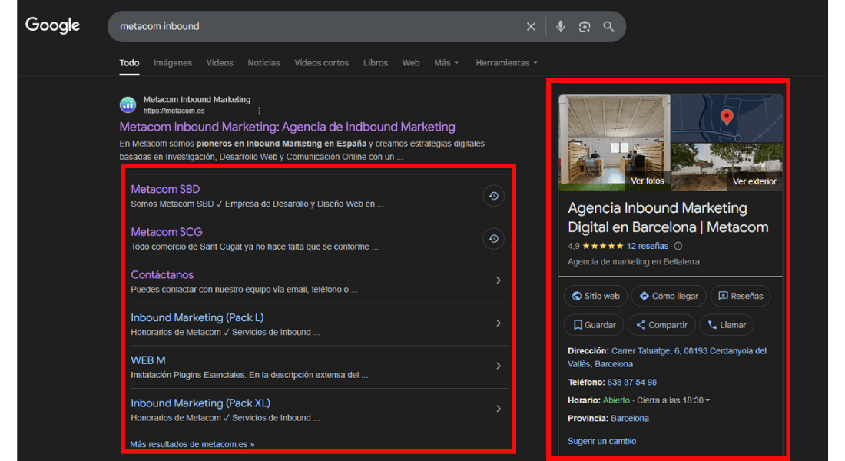Screen dimensions: 845x461
Task: Switch to the Web tab
Action: click(x=411, y=63)
